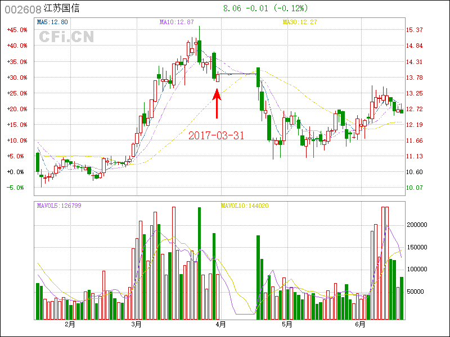Click the -5.0% percent axis label
The image size is (450, 337).
[x=17, y=188]
